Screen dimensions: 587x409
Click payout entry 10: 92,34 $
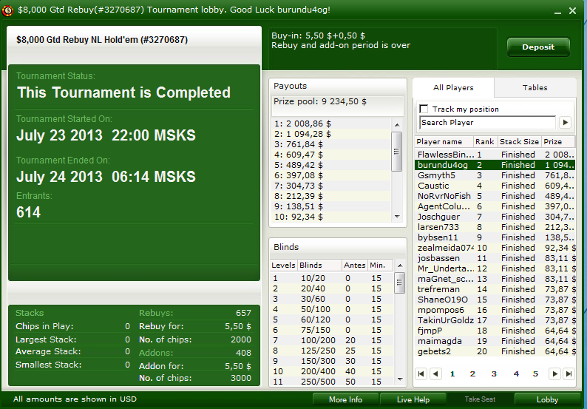(x=331, y=217)
